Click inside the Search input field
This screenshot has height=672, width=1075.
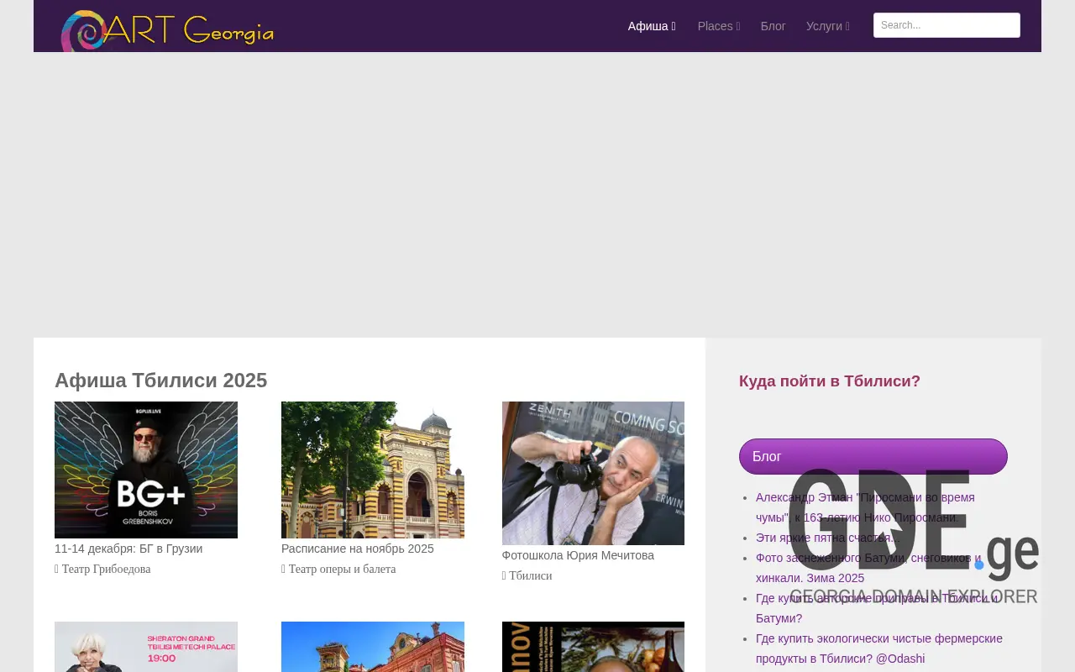[x=947, y=25]
